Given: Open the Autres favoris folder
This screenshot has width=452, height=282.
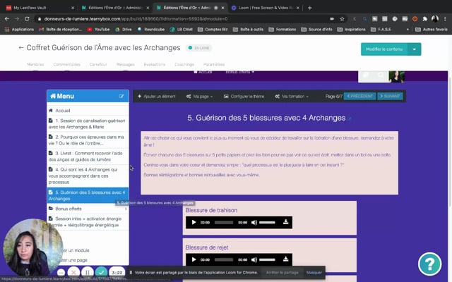Looking at the screenshot, I should tap(432, 30).
